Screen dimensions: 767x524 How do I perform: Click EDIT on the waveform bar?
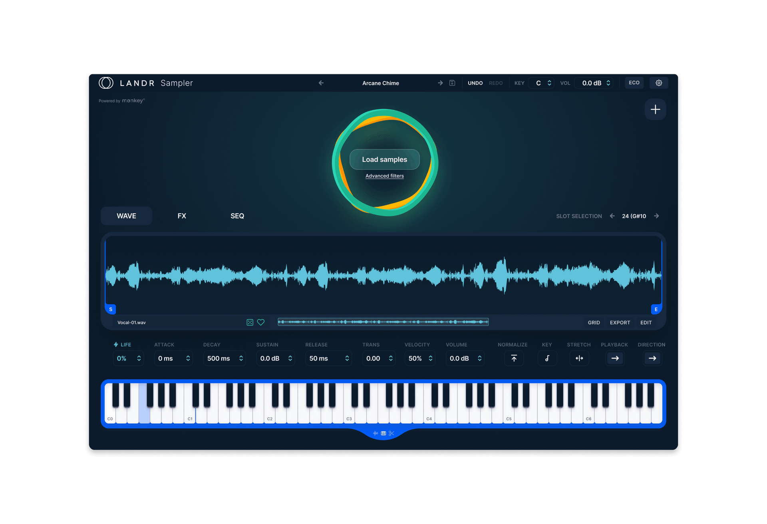[646, 323]
